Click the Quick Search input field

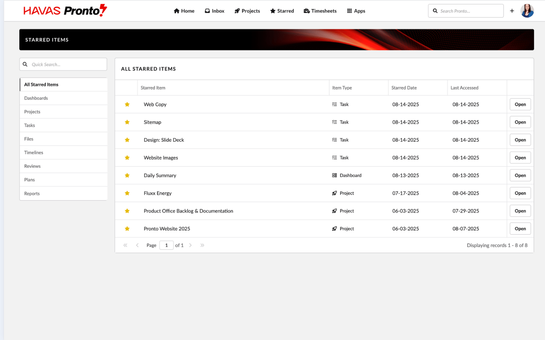tap(66, 65)
